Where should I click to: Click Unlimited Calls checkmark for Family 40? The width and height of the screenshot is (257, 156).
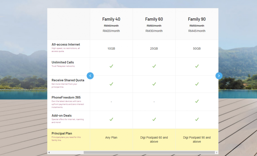[x=111, y=66]
